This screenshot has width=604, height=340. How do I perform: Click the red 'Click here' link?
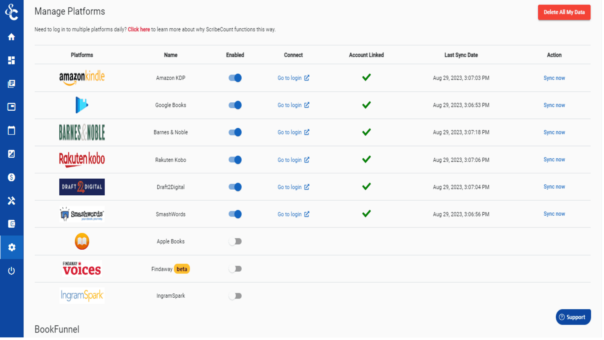[139, 29]
